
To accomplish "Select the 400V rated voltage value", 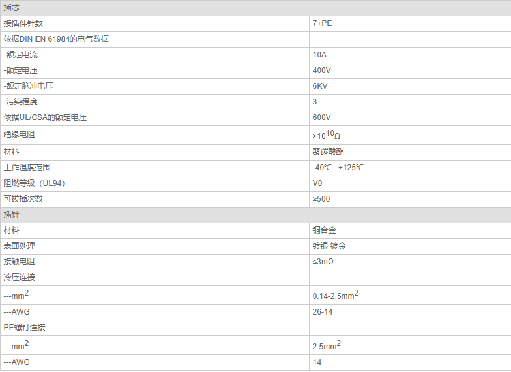I will (x=321, y=70).
